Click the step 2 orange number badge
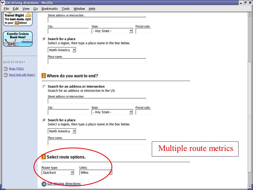253x190 pixels. tap(43, 76)
